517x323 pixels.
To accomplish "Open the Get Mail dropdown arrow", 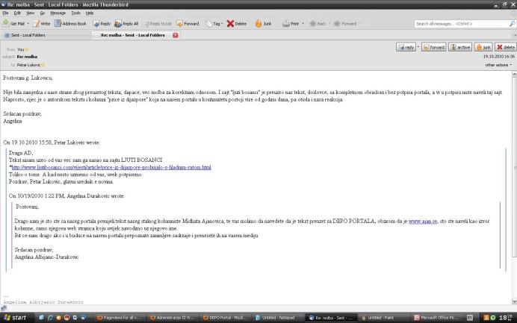I will [27, 24].
